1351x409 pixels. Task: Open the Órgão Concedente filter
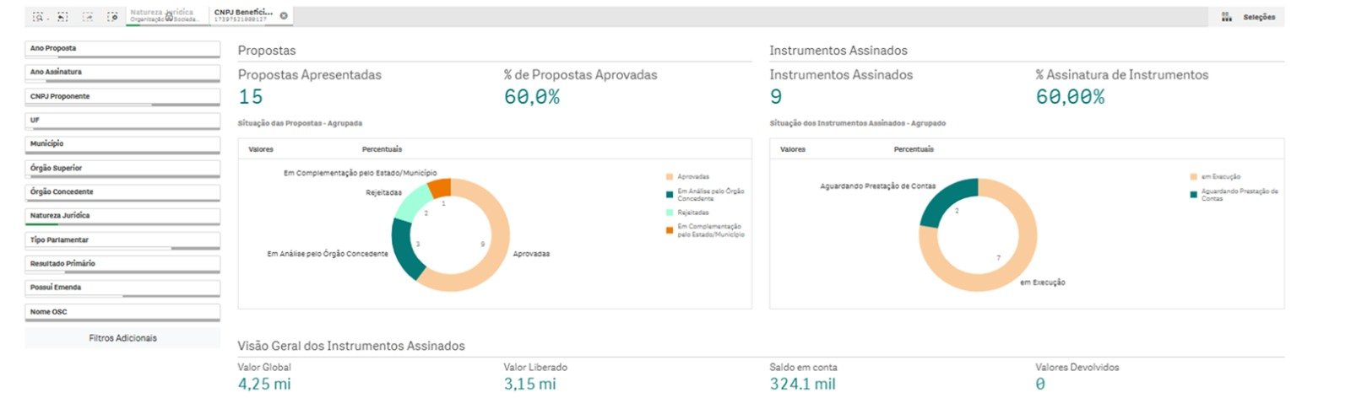coord(122,192)
